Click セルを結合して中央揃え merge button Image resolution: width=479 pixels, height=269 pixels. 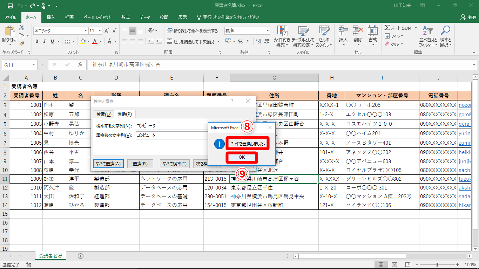[190, 42]
